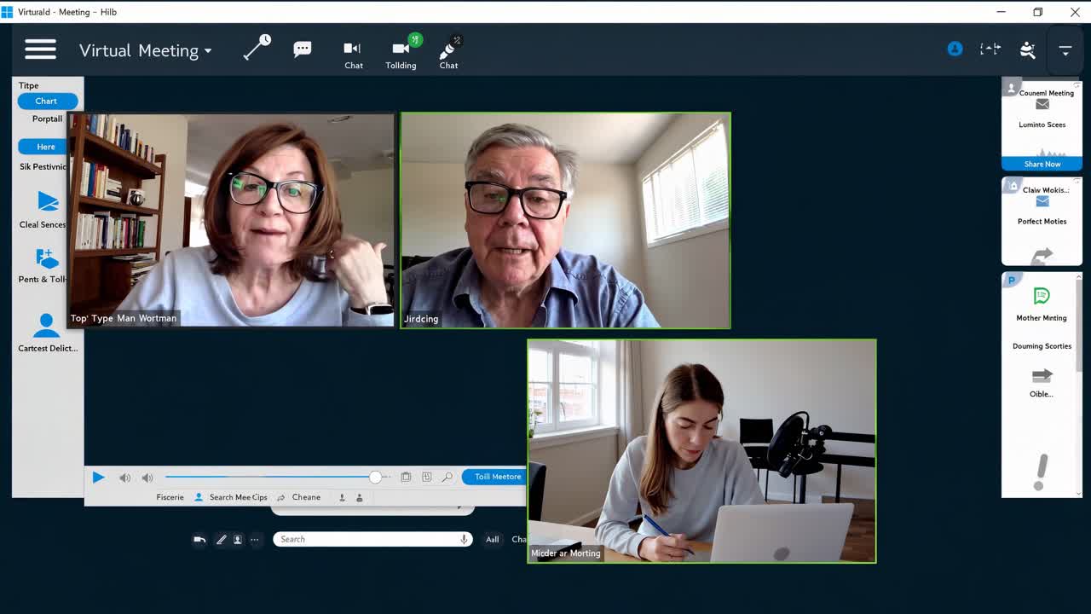Select the pointer stick tool in toolbar

pos(257,47)
